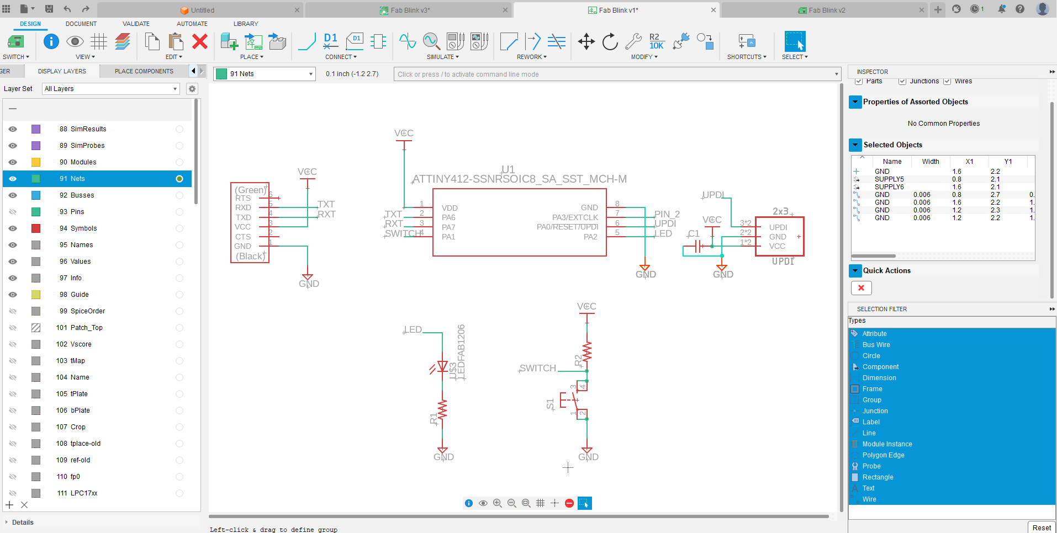Image resolution: width=1057 pixels, height=533 pixels.
Task: Open the MODIFY dropdown menu
Action: tap(644, 57)
